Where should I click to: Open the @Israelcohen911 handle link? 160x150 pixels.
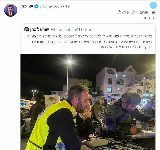coord(66,30)
